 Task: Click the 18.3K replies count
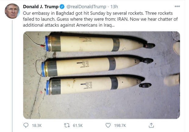pyautogui.click(x=37, y=126)
